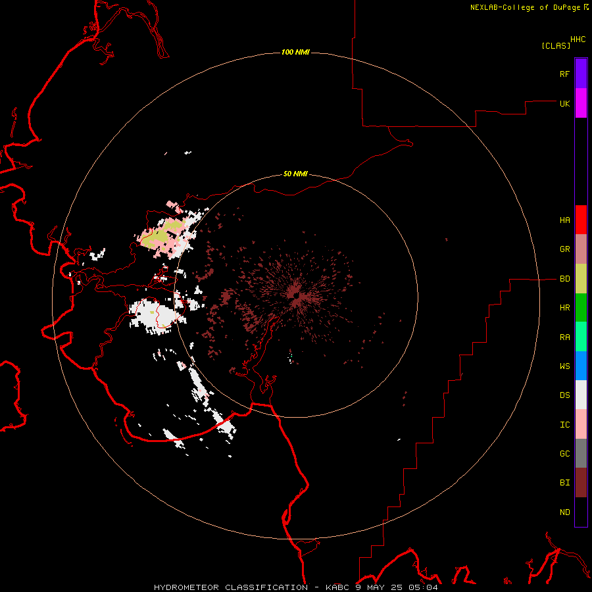Click the ND legend label
This screenshot has height=592, width=592.
pyautogui.click(x=564, y=512)
